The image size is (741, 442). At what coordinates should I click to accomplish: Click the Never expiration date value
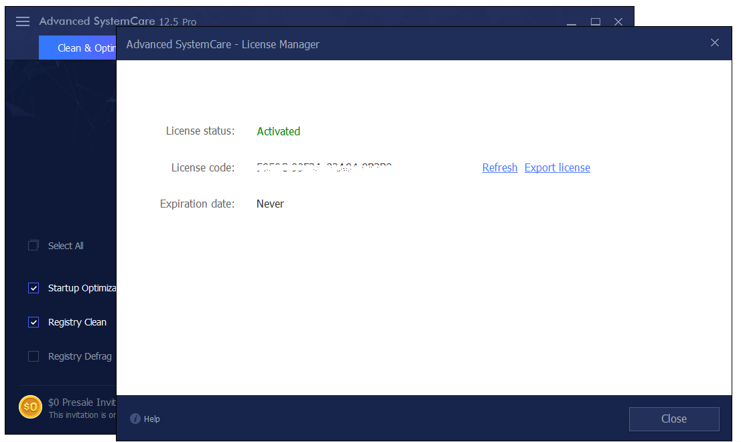[x=270, y=204]
